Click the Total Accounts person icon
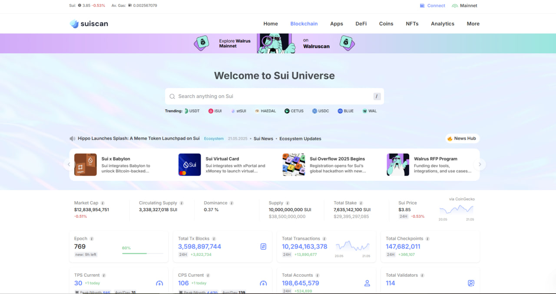This screenshot has width=556, height=294. 367,283
